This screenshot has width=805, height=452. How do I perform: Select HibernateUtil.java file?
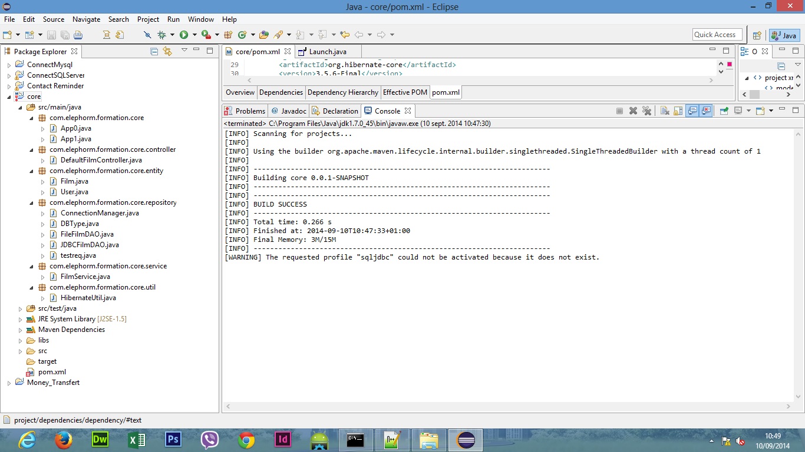click(88, 298)
